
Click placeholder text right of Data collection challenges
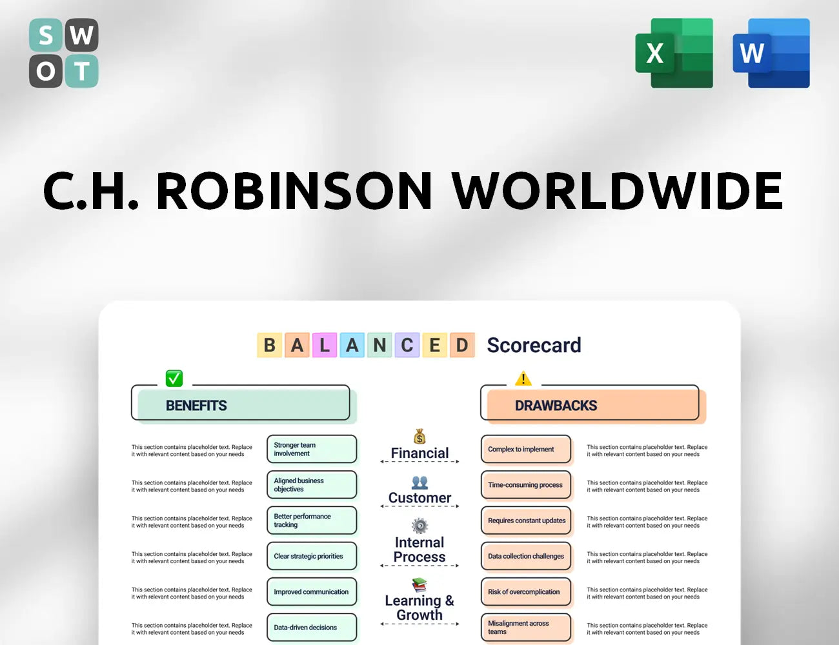[x=647, y=557]
